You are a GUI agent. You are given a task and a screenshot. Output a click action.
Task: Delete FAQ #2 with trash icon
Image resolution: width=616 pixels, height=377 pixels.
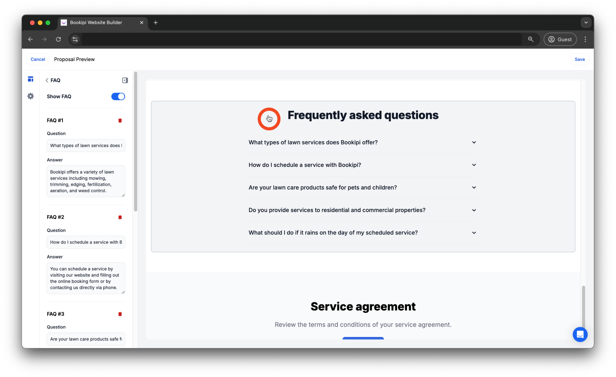(120, 217)
